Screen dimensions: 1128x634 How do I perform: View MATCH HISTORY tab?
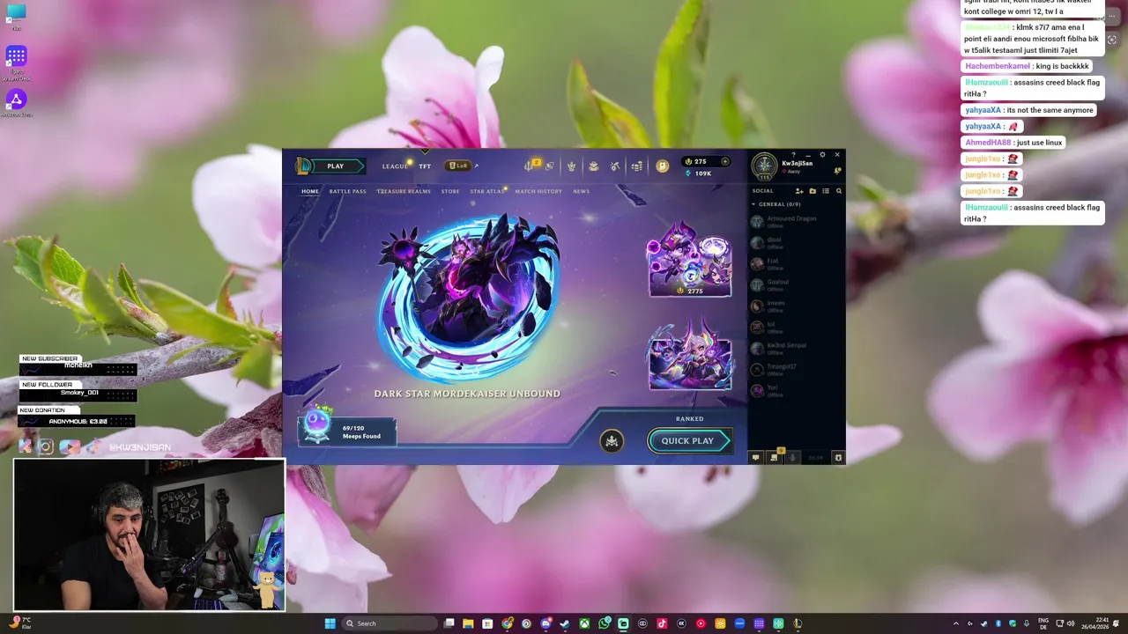538,191
